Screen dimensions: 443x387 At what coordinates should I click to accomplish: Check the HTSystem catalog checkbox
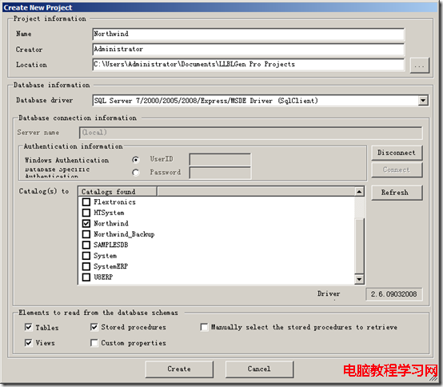86,213
